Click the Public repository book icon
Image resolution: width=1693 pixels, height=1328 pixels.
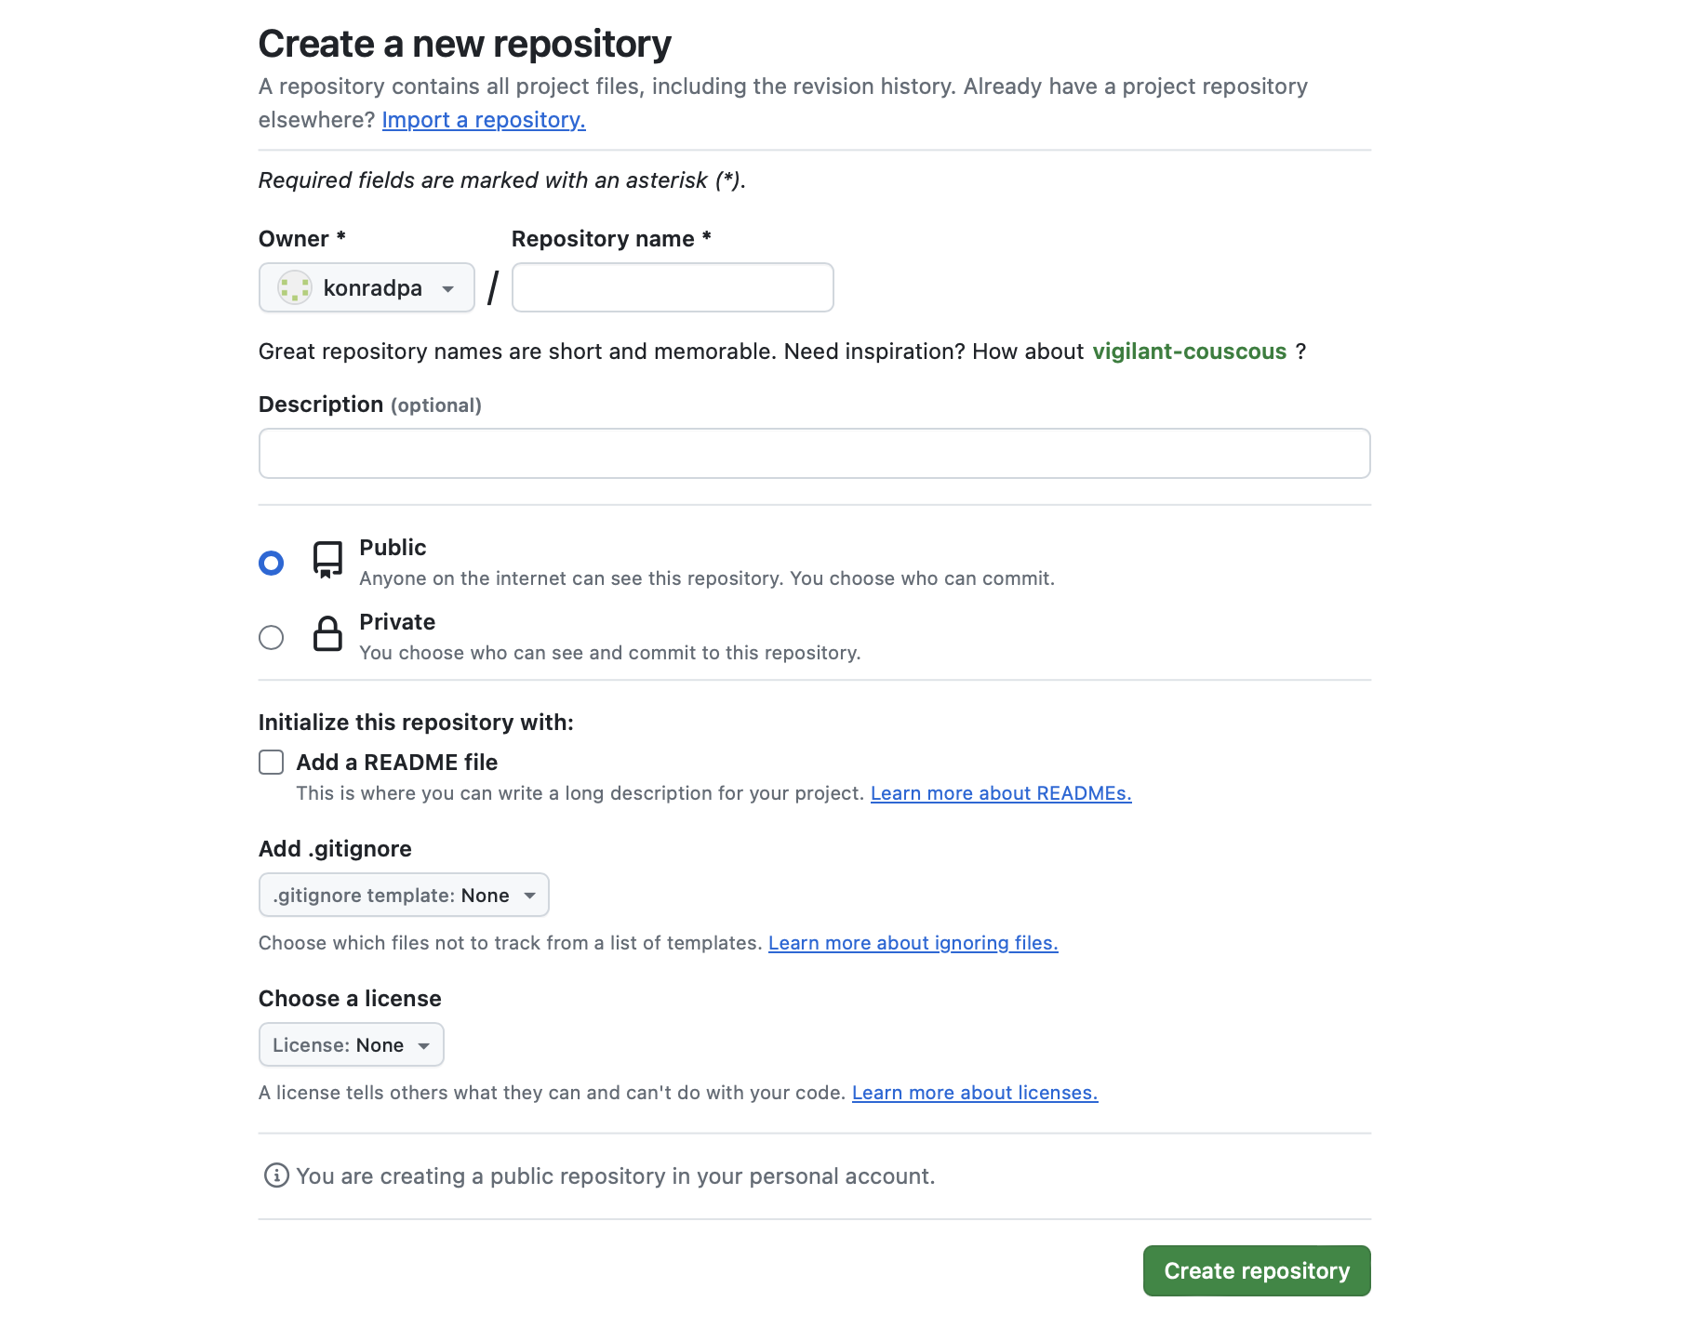point(327,560)
